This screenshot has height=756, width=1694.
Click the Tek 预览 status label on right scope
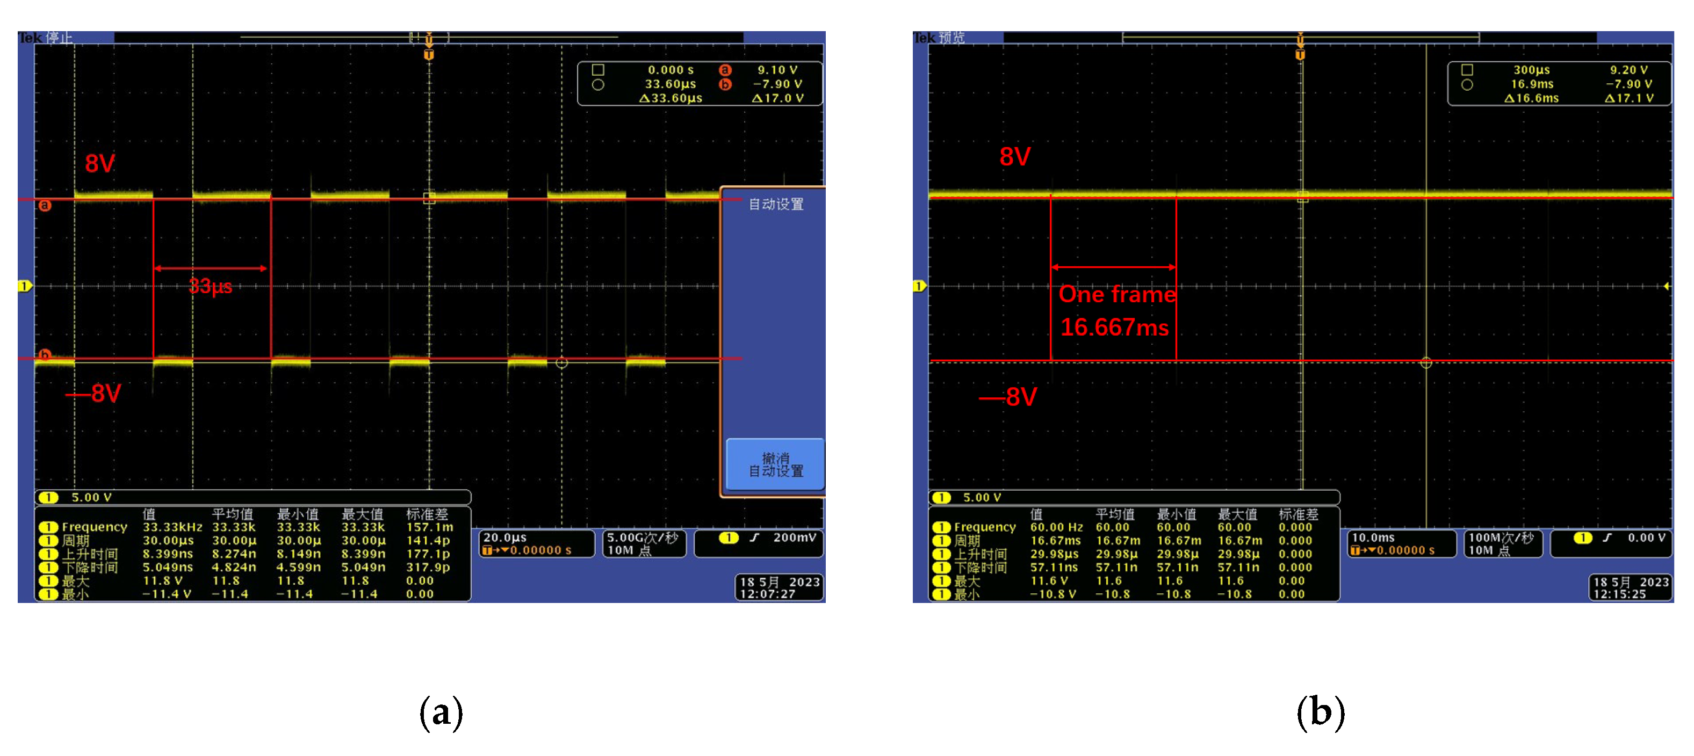pos(939,38)
